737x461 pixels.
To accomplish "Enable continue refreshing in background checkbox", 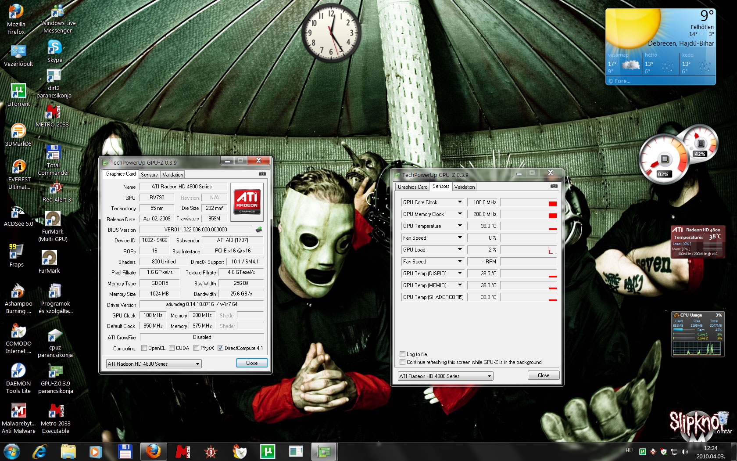I will (x=402, y=362).
